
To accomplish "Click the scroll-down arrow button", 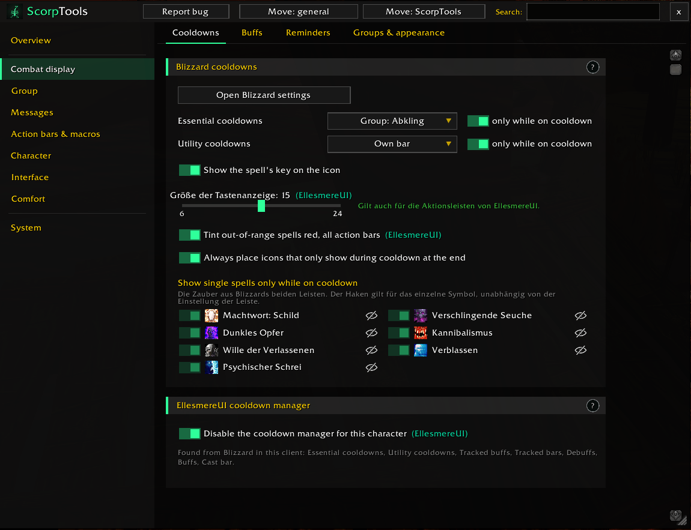I will pyautogui.click(x=675, y=515).
